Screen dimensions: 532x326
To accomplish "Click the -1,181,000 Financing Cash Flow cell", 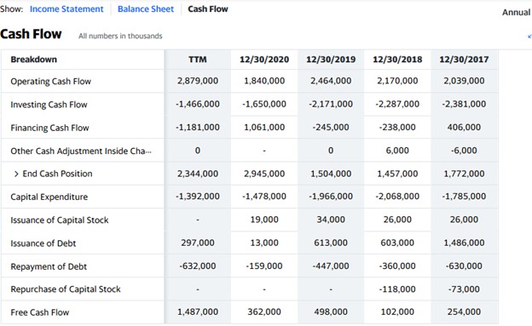I will pyautogui.click(x=198, y=128).
